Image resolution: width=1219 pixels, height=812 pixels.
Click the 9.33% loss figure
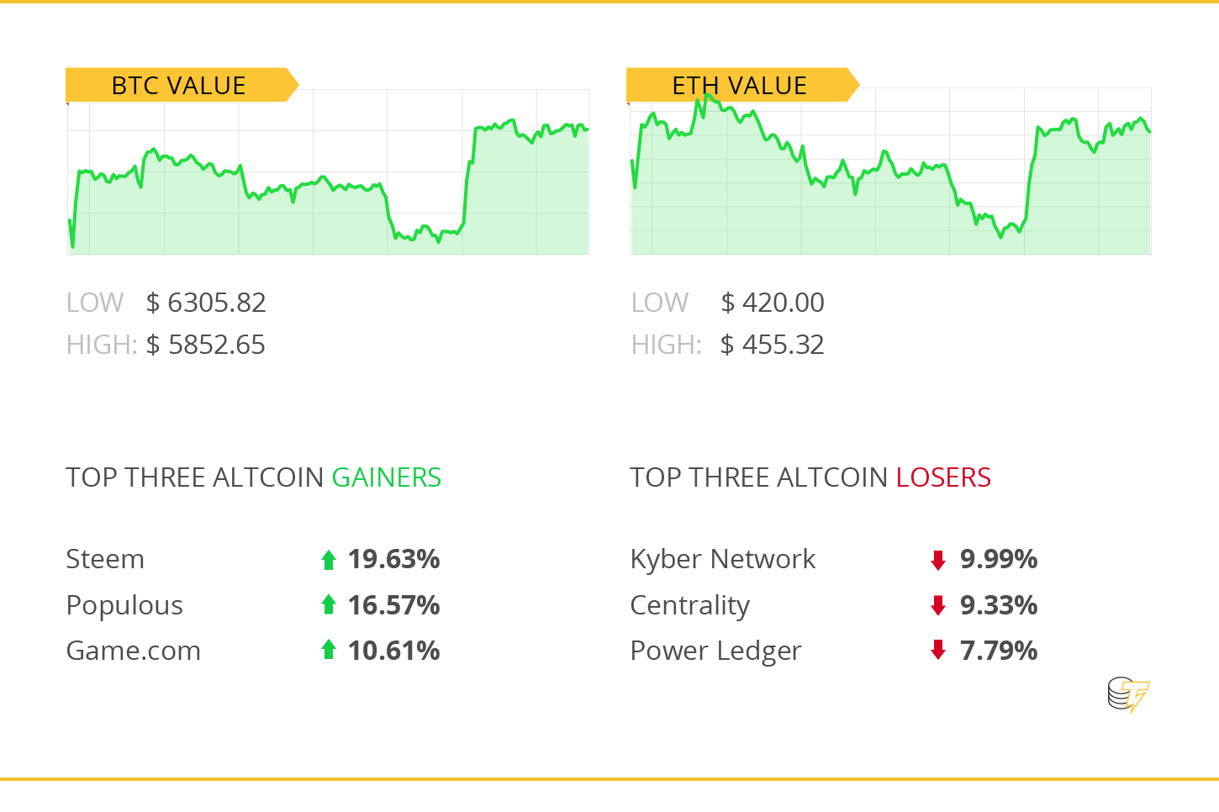coord(998,605)
